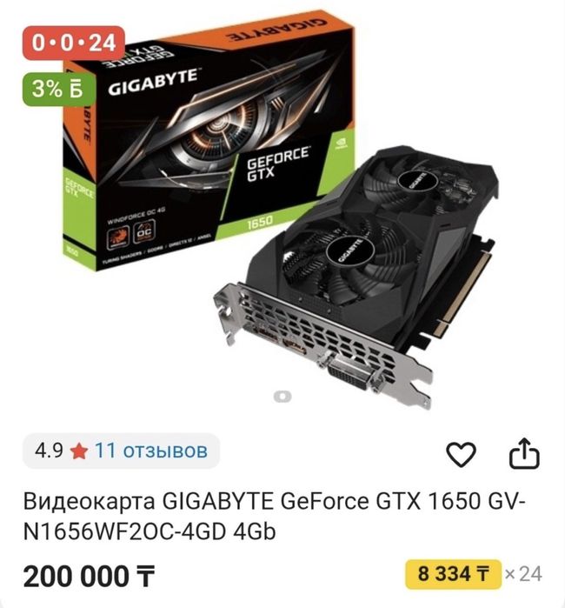Image resolution: width=565 pixels, height=608 pixels.
Task: Tap the ×24 installment months label
Action: click(x=523, y=574)
